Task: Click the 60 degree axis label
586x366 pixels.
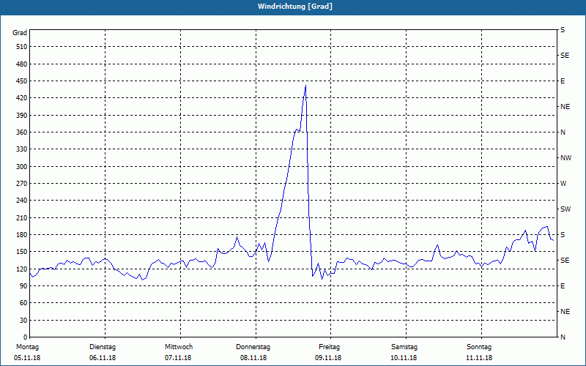Action: pyautogui.click(x=24, y=303)
